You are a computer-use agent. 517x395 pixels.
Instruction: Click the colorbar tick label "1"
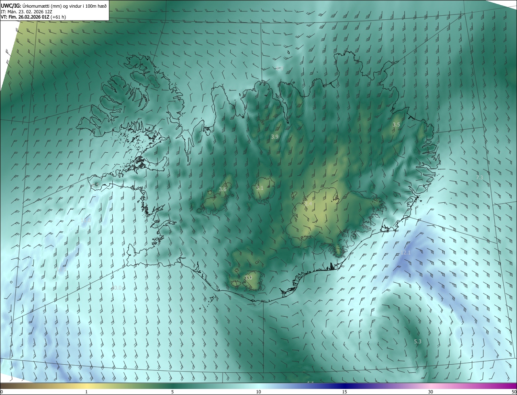pos(86,392)
